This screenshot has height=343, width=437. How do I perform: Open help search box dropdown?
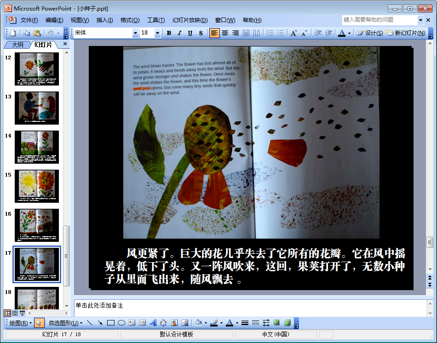tap(420, 20)
